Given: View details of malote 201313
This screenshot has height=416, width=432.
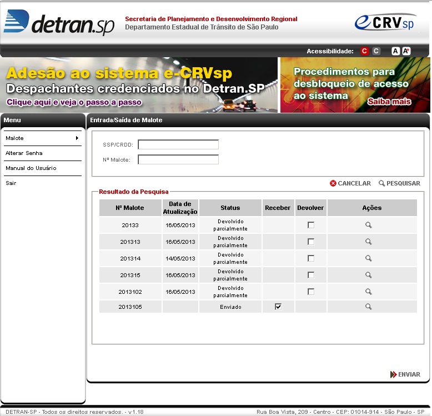Looking at the screenshot, I should pyautogui.click(x=368, y=242).
